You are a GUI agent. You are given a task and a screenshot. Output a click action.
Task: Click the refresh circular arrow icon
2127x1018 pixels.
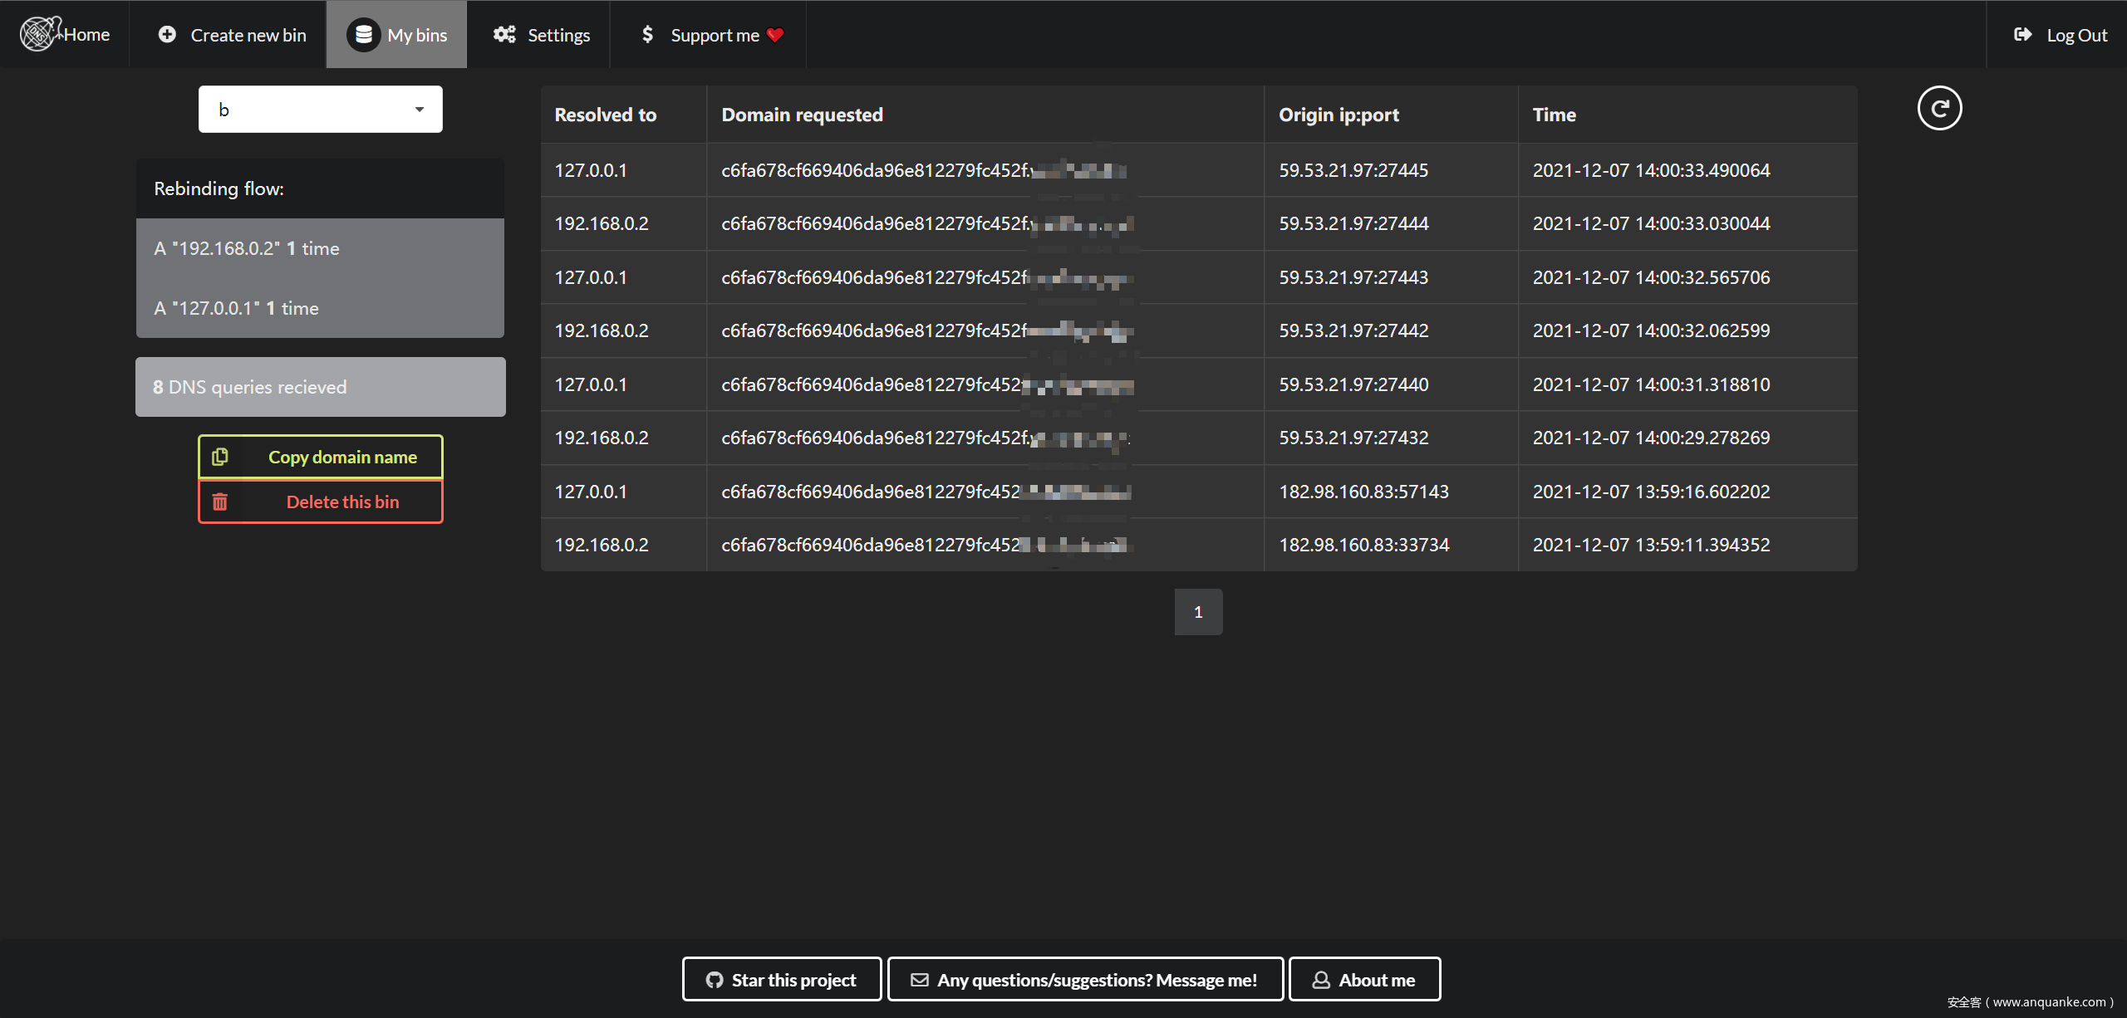1939,109
